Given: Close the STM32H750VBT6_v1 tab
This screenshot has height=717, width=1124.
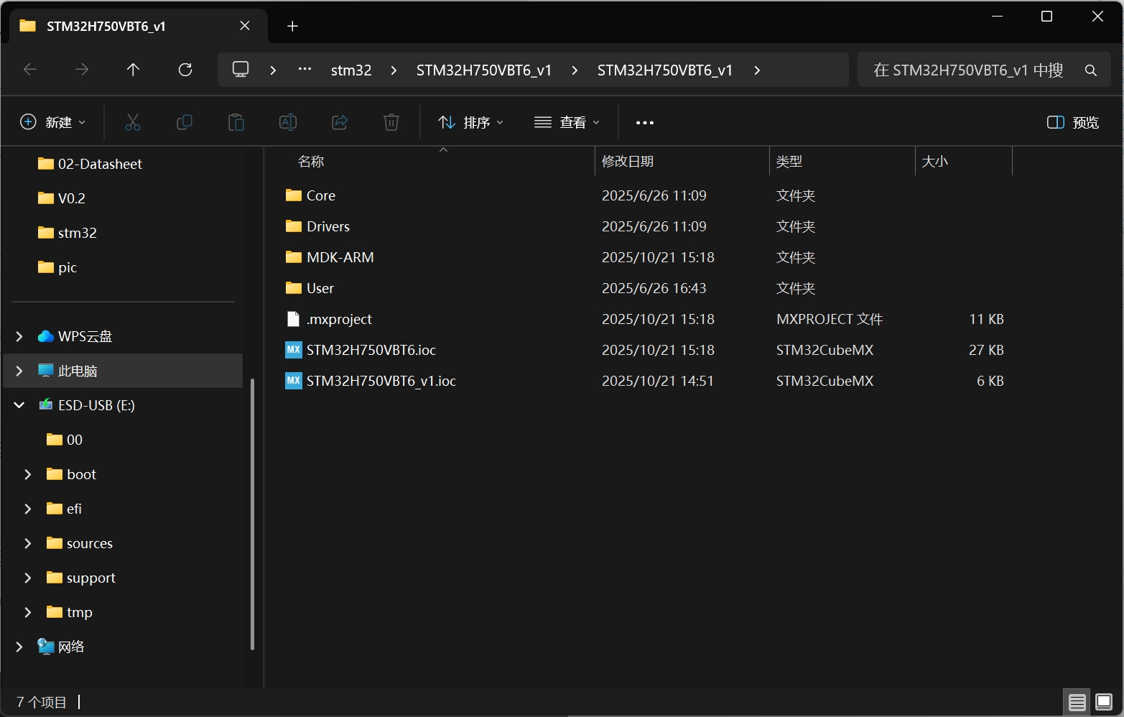Looking at the screenshot, I should click(x=245, y=26).
